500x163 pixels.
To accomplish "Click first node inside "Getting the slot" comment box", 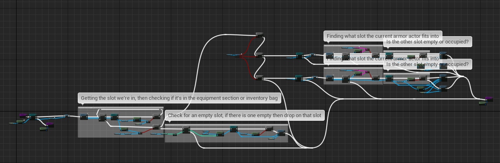I will [x=84, y=117].
